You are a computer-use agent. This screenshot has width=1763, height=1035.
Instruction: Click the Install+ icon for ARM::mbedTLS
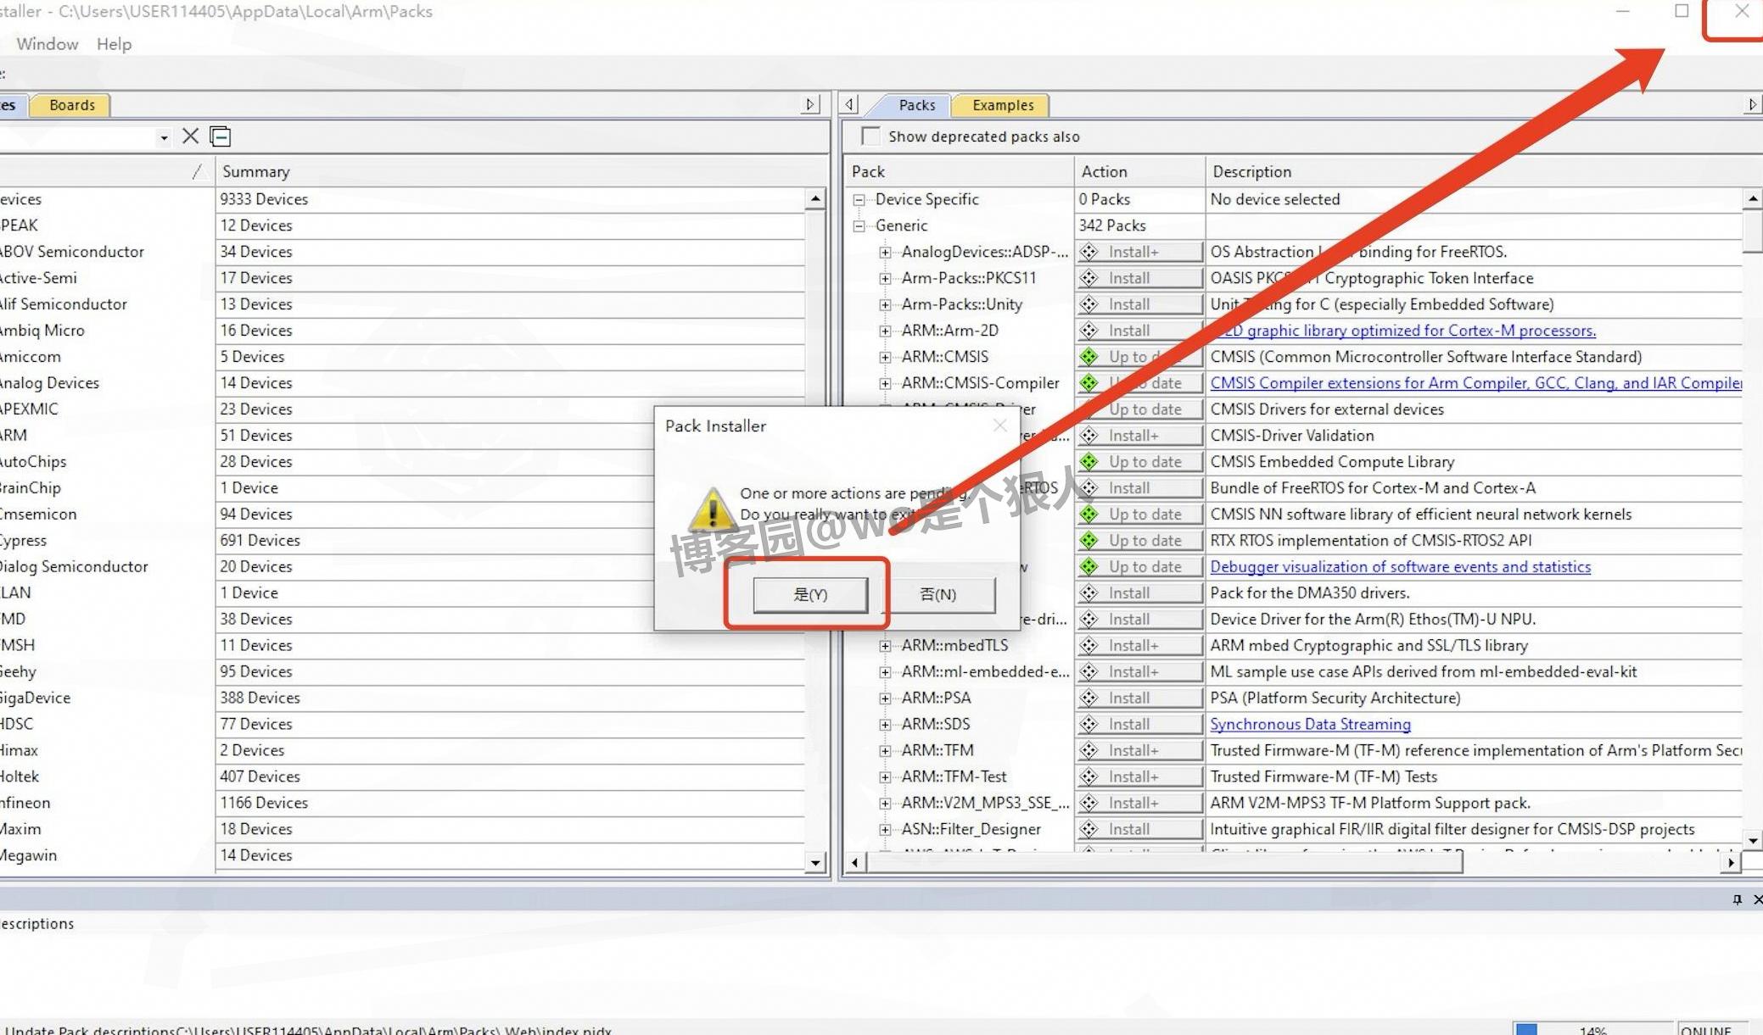click(x=1090, y=646)
